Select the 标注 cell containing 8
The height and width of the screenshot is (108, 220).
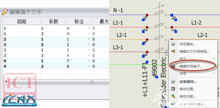point(79,66)
